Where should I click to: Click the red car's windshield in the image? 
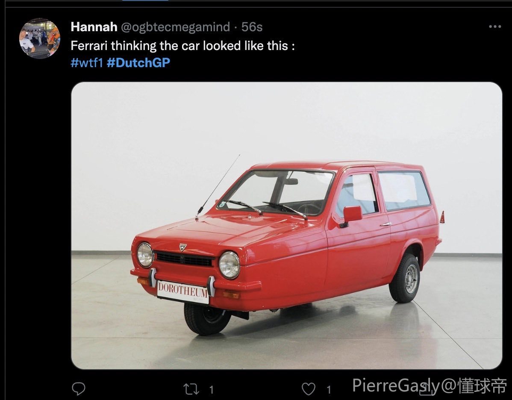pos(276,192)
